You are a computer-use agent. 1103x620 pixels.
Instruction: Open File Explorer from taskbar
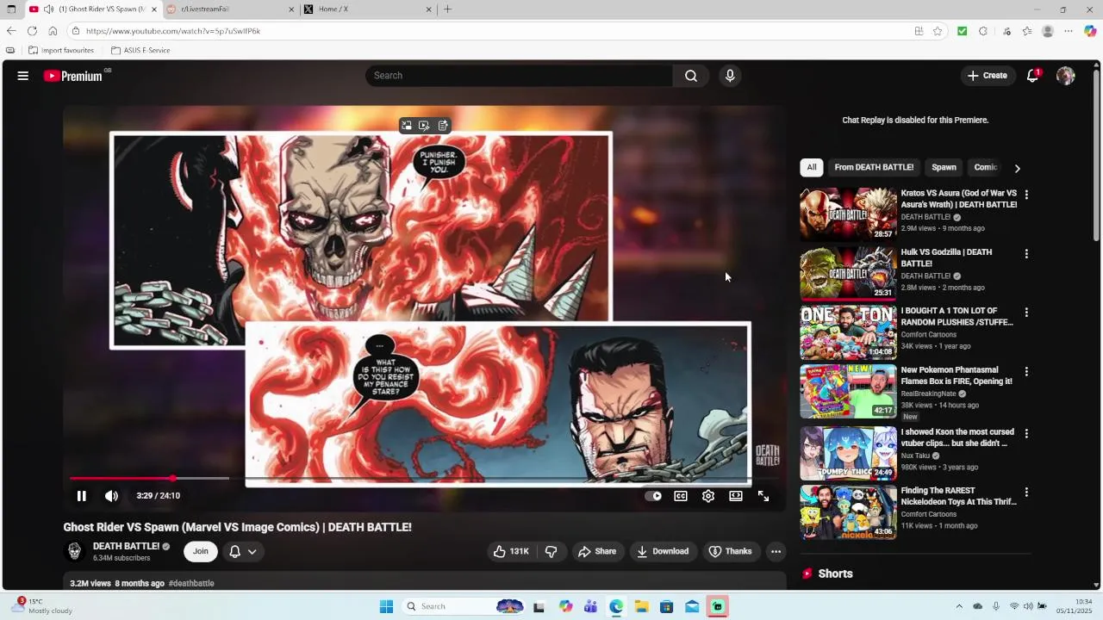coord(642,606)
